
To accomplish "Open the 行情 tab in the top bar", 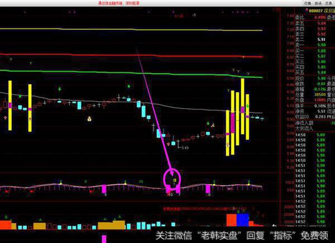I will point(308,3).
